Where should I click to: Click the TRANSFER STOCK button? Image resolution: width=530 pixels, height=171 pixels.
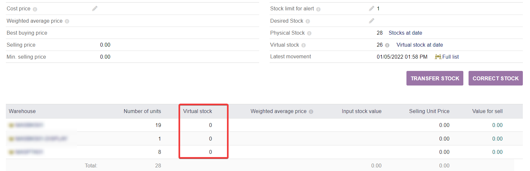(435, 78)
